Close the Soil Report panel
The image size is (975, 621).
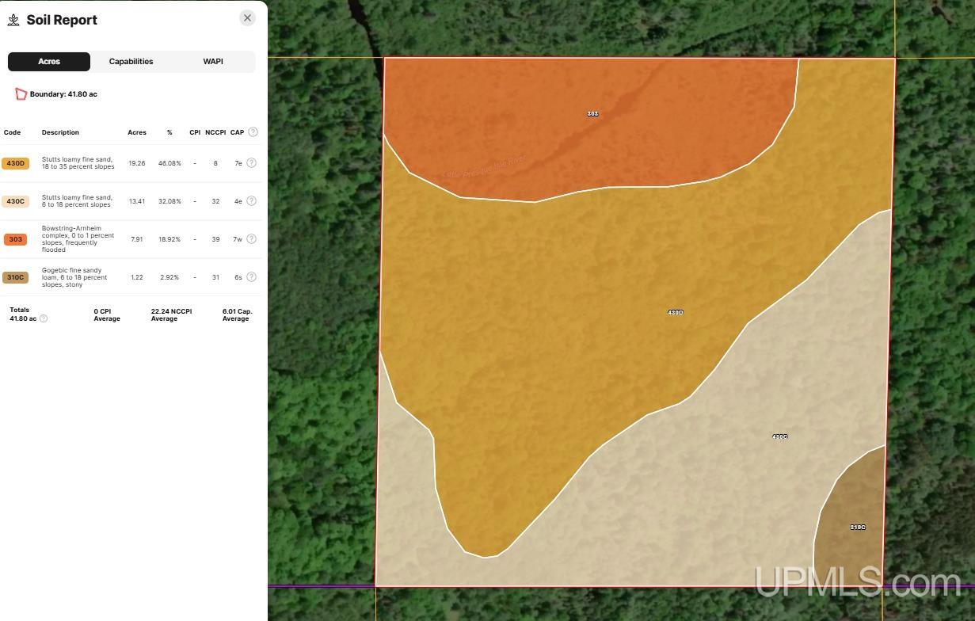point(247,18)
